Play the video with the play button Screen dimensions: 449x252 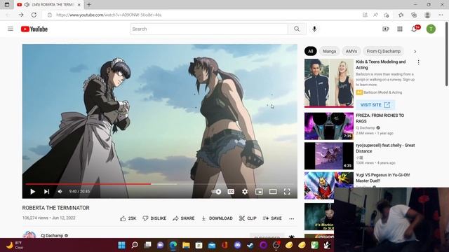pos(33,191)
